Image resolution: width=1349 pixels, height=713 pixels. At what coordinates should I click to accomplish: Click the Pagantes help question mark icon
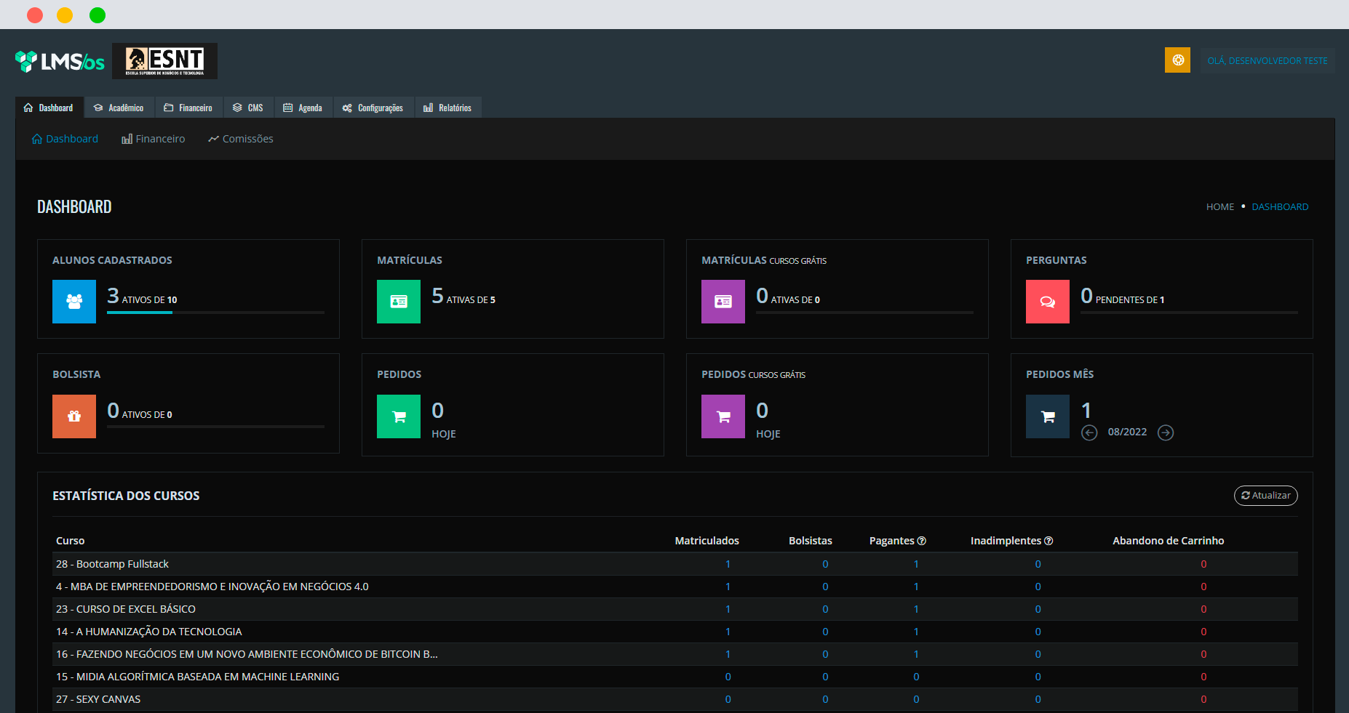click(922, 541)
